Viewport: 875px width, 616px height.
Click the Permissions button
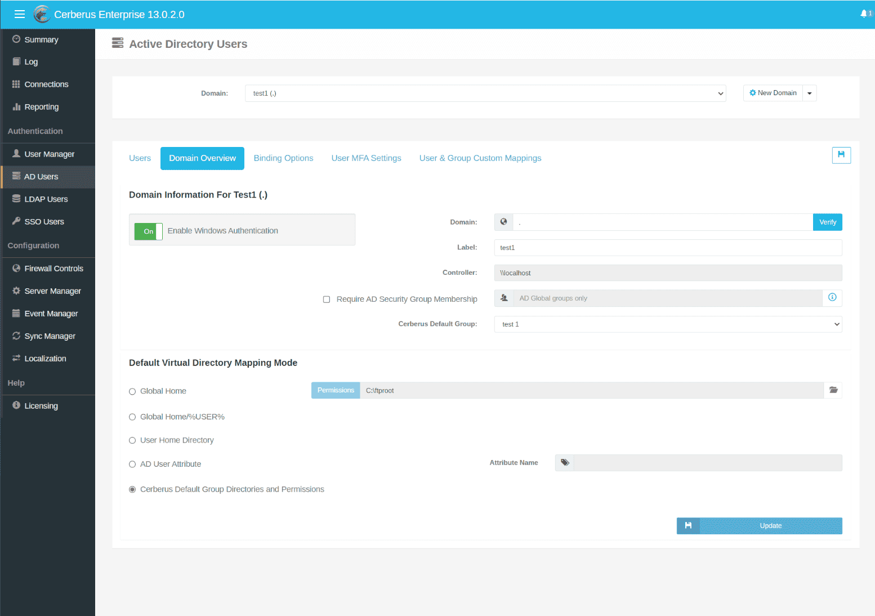pos(336,390)
